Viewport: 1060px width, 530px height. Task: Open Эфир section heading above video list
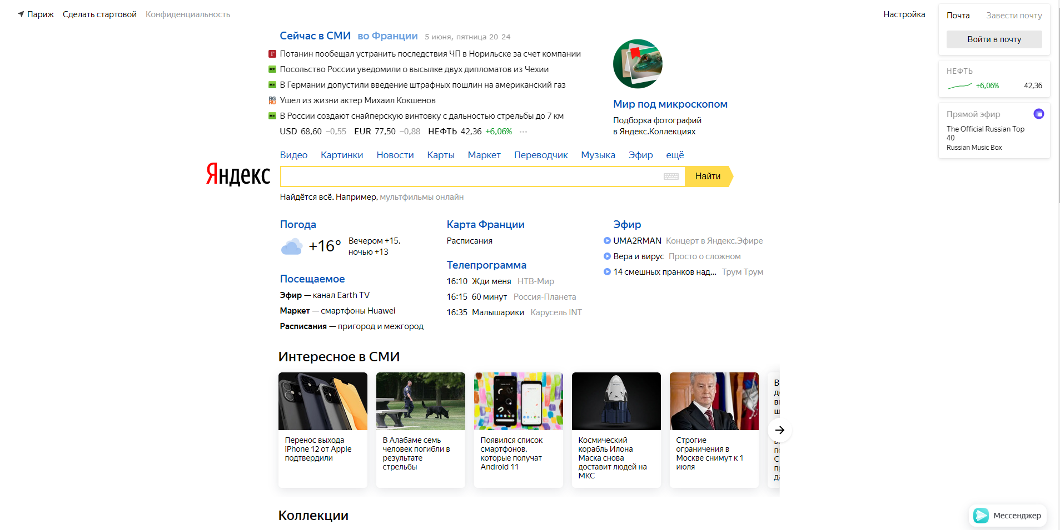[627, 224]
